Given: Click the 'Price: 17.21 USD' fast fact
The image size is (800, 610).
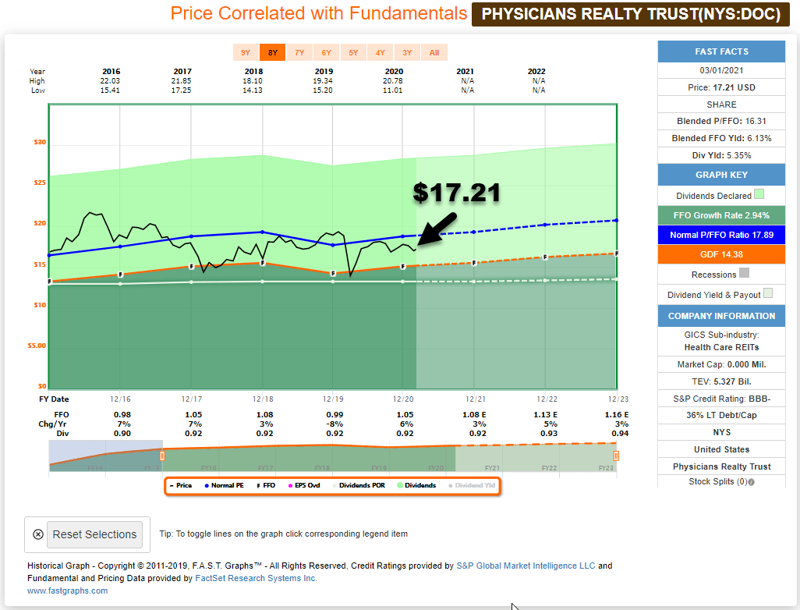Looking at the screenshot, I should click(721, 87).
